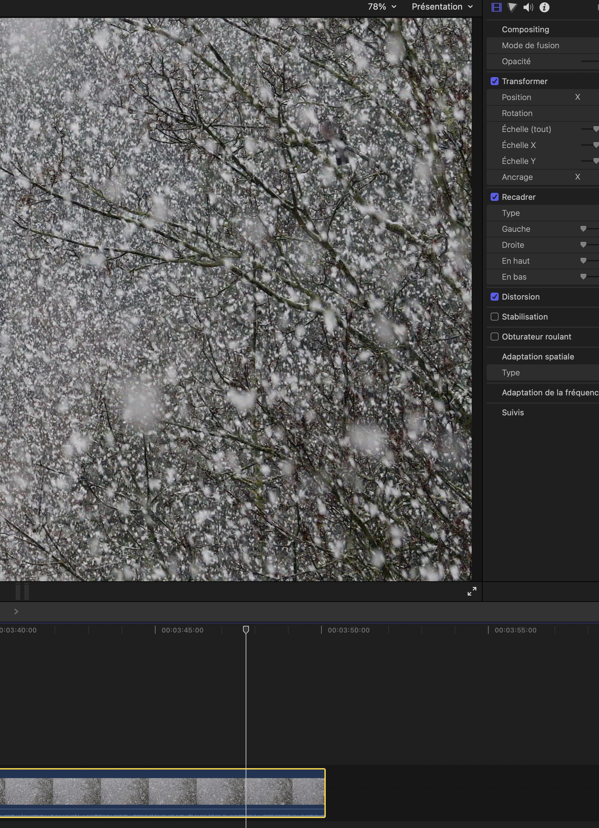Viewport: 599px width, 828px height.
Task: Enable the Stabilisation checkbox
Action: click(x=494, y=317)
